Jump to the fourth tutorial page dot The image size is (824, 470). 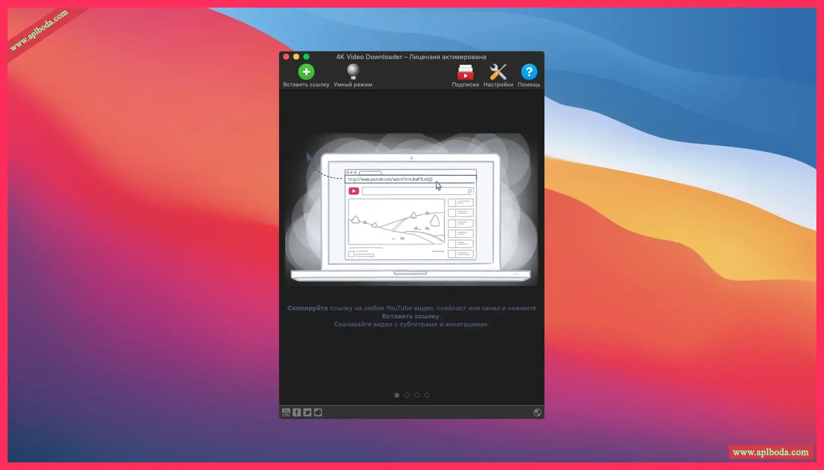coord(427,395)
